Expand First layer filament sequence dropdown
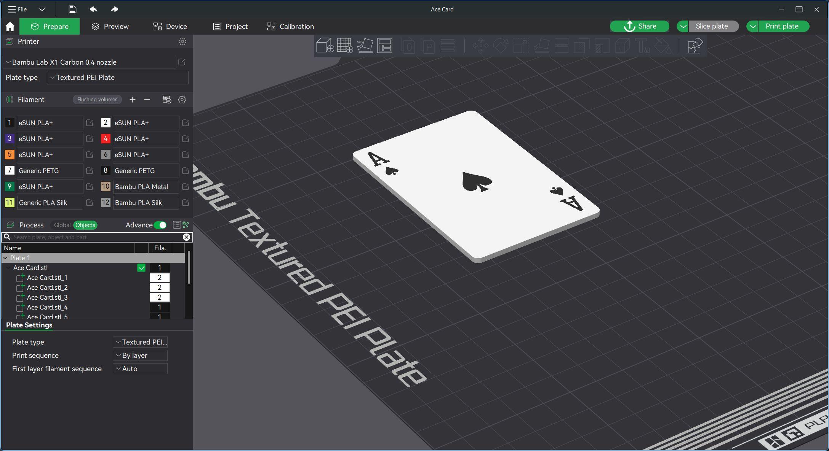The height and width of the screenshot is (451, 829). (140, 369)
